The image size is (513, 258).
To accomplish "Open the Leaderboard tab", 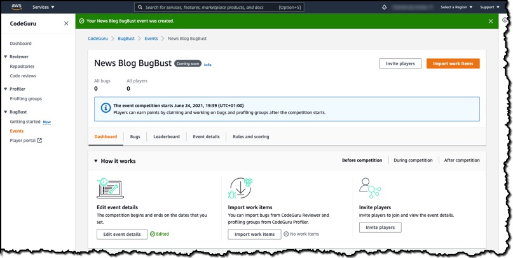I will [167, 137].
